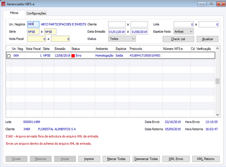Click the grid vertical scrollbar thumb

218,81
